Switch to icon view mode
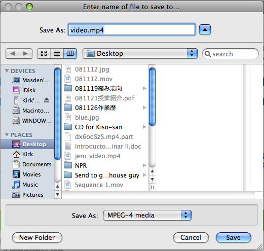Image resolution: width=264 pixels, height=251 pixels. click(x=44, y=54)
